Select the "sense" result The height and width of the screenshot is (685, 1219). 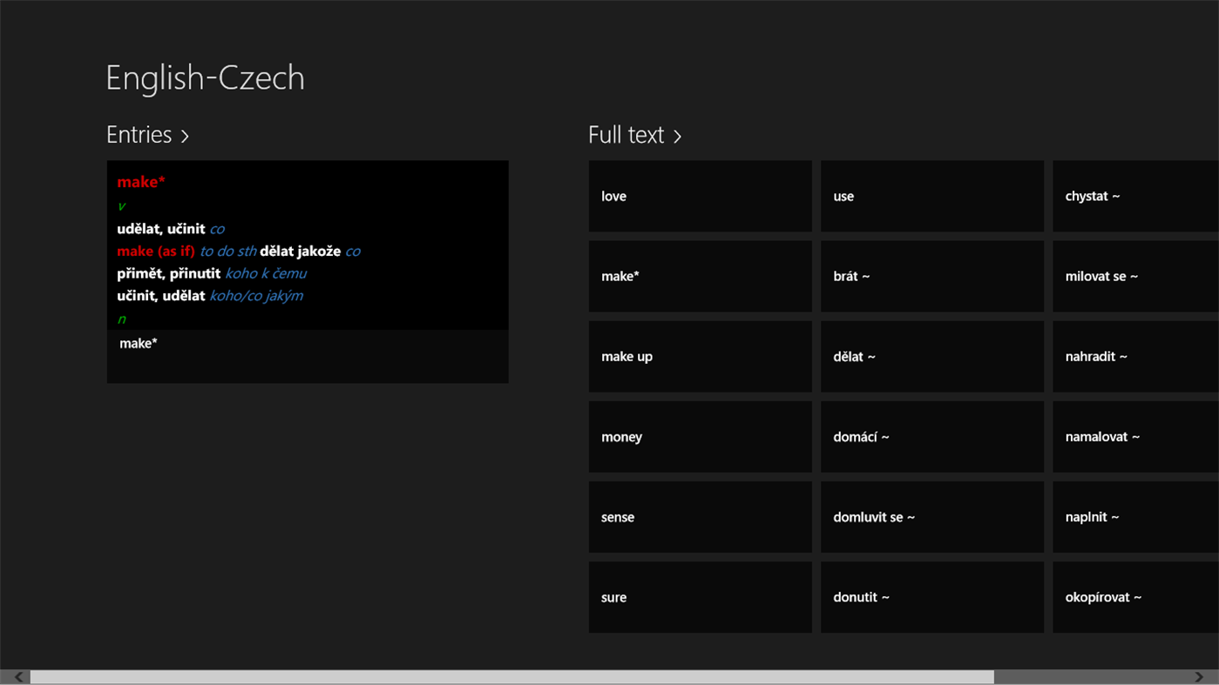[700, 516]
